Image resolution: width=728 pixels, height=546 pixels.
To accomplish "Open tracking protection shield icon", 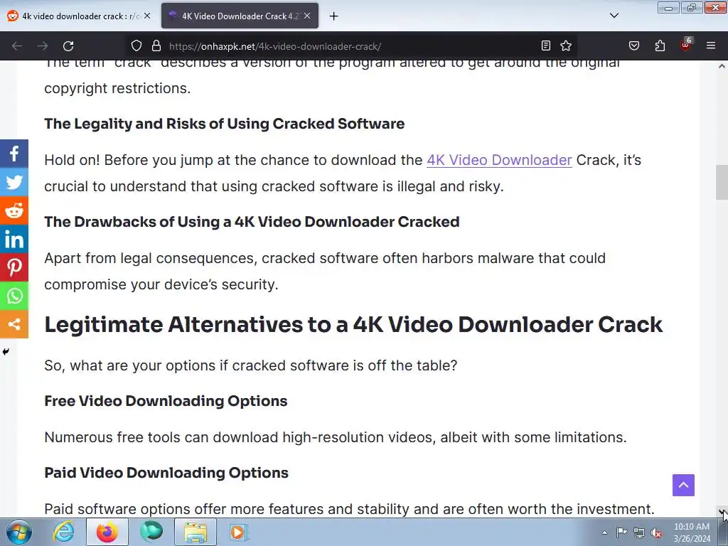I will click(x=136, y=46).
